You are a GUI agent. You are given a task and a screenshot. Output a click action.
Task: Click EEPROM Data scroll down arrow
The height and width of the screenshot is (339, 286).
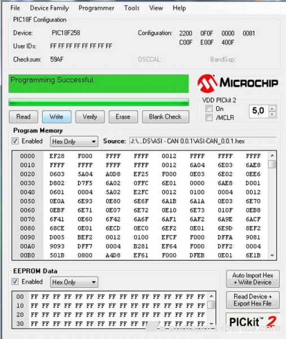coord(212,324)
